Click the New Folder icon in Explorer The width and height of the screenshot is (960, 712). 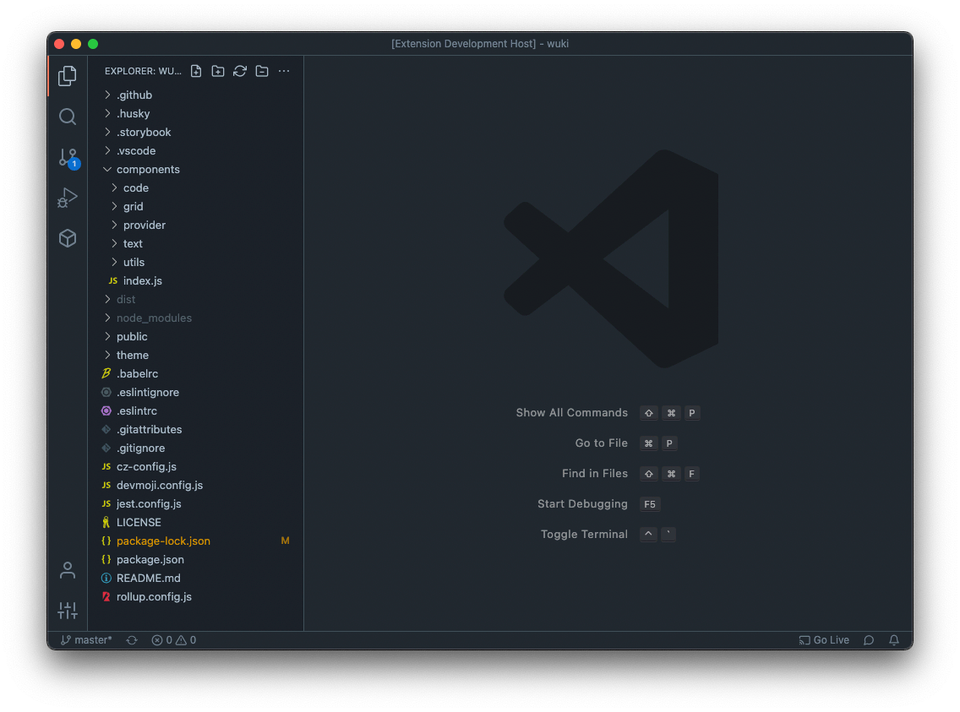(218, 71)
